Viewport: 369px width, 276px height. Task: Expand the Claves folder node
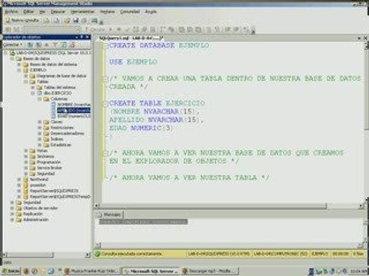point(40,122)
